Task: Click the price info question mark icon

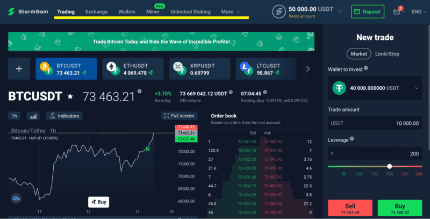Action: click(x=140, y=91)
